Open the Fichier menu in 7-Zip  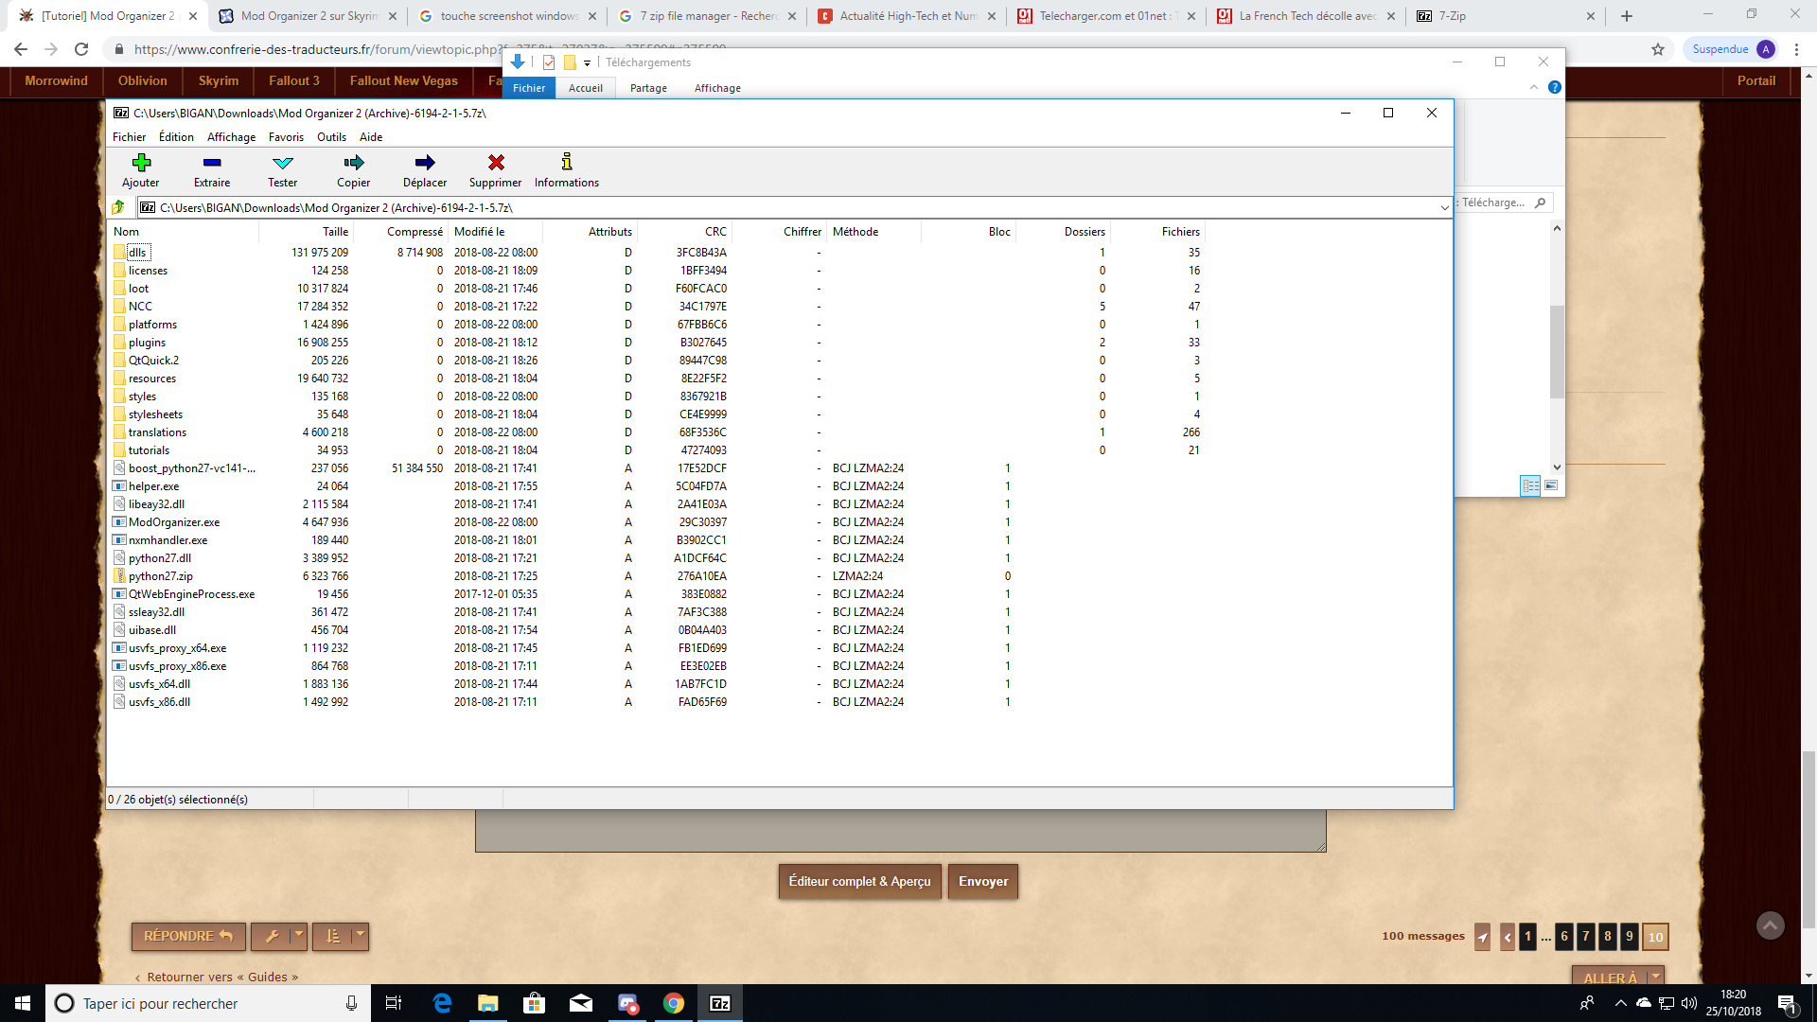click(x=129, y=137)
